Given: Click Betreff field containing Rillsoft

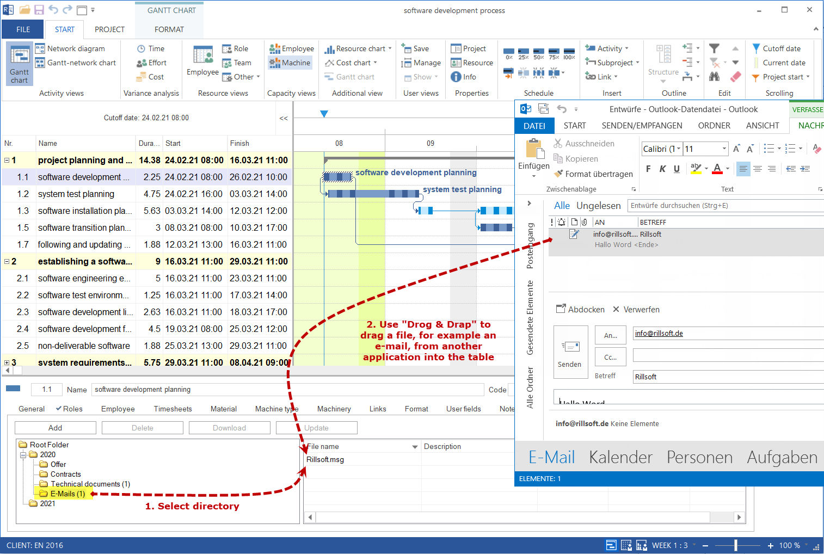Looking at the screenshot, I should 728,377.
